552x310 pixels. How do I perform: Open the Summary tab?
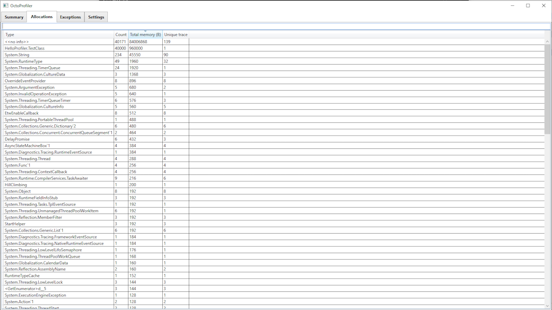click(x=14, y=17)
